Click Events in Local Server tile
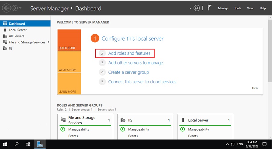This screenshot has width=272, height=149. (x=193, y=136)
